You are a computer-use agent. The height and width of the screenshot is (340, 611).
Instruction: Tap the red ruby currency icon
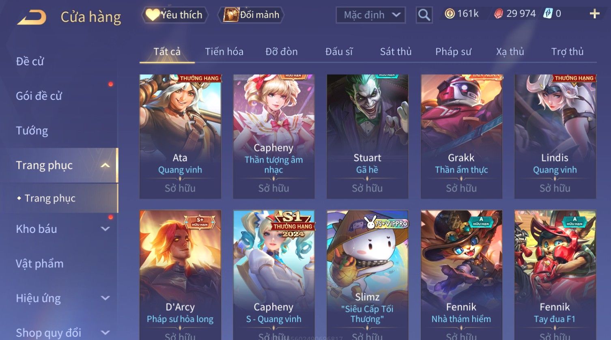pos(498,14)
